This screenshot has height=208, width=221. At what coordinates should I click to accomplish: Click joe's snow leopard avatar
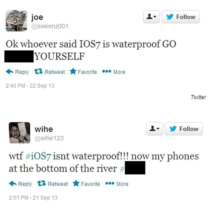(16, 21)
